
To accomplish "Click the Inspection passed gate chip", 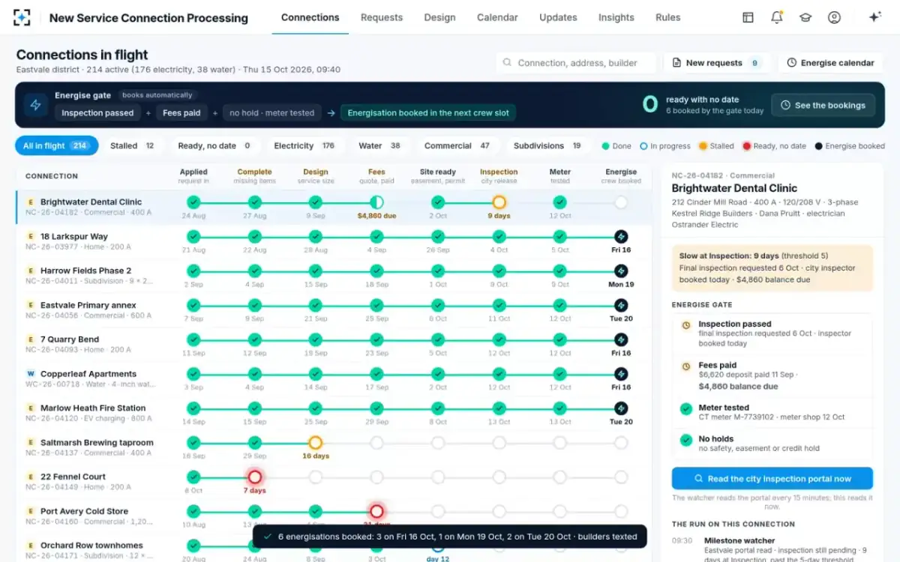I will [x=97, y=113].
